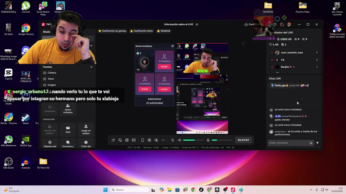Viewport: 346px width, 194px height.
Task: Invite guest in the 3 invitados slot
Action: click(x=145, y=89)
